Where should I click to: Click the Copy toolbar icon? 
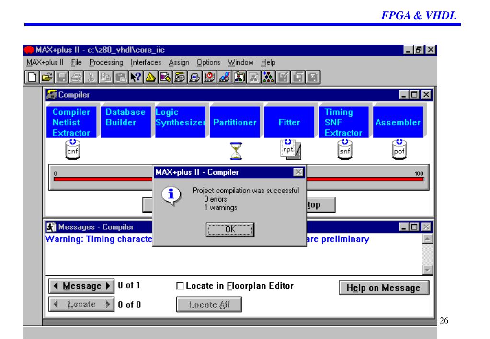(x=106, y=77)
